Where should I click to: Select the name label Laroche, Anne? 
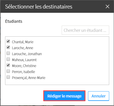pyautogui.click(x=23, y=48)
